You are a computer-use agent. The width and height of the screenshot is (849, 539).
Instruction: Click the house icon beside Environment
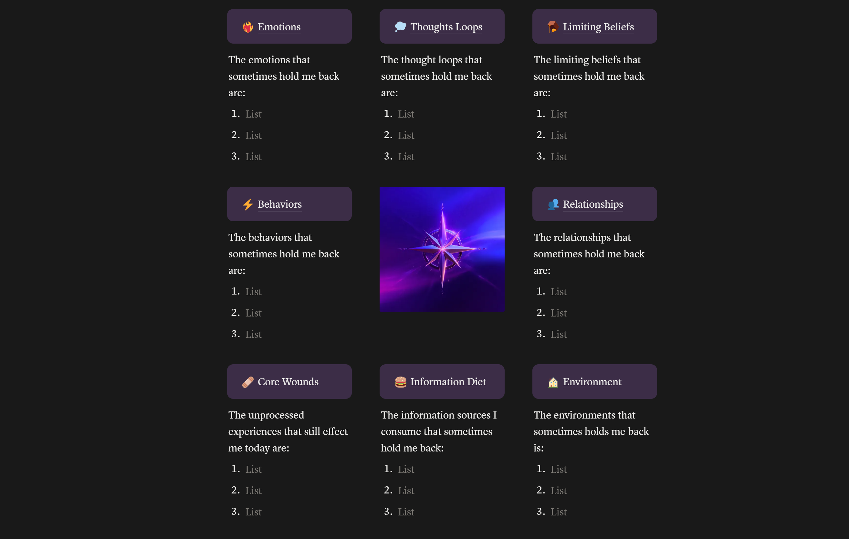pos(553,382)
